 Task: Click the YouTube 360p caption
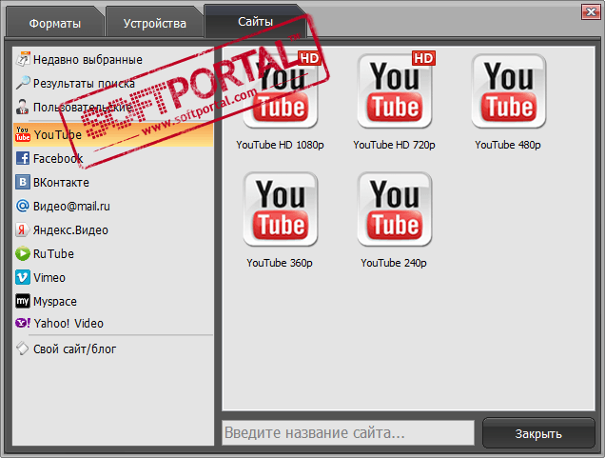pos(280,263)
